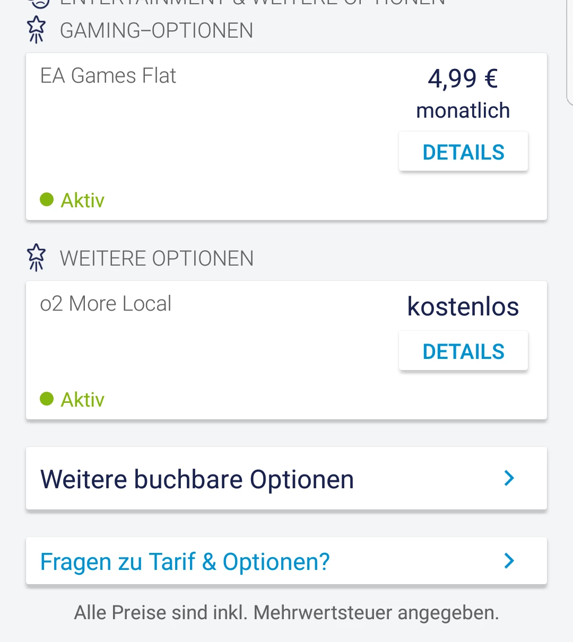Open details for EA Games Flat
The height and width of the screenshot is (642, 573).
pyautogui.click(x=463, y=152)
